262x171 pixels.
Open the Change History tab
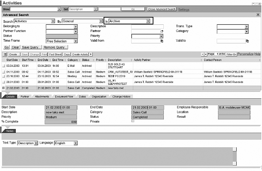pyautogui.click(x=121, y=96)
